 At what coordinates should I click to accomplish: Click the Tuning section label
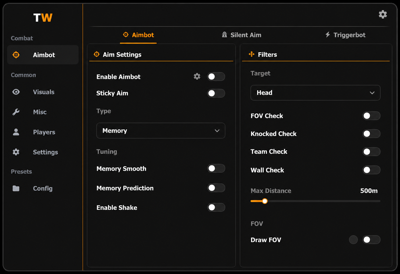(x=107, y=152)
